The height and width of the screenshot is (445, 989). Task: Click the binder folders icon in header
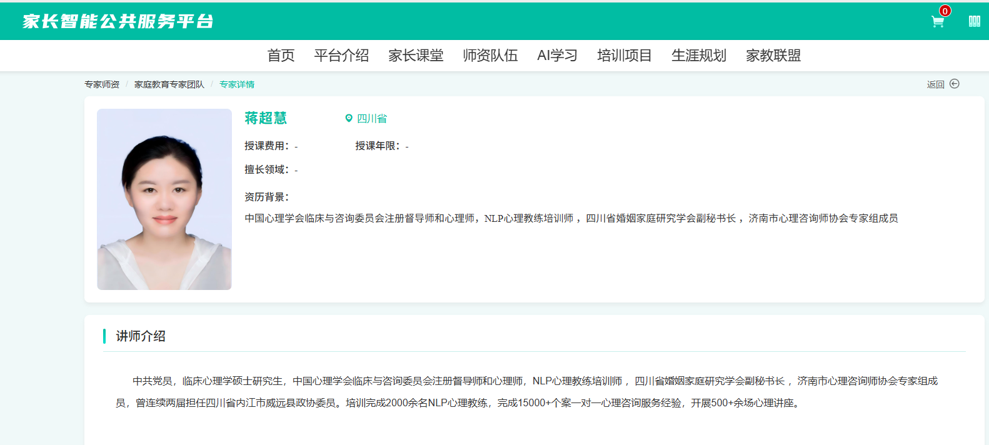click(x=974, y=21)
